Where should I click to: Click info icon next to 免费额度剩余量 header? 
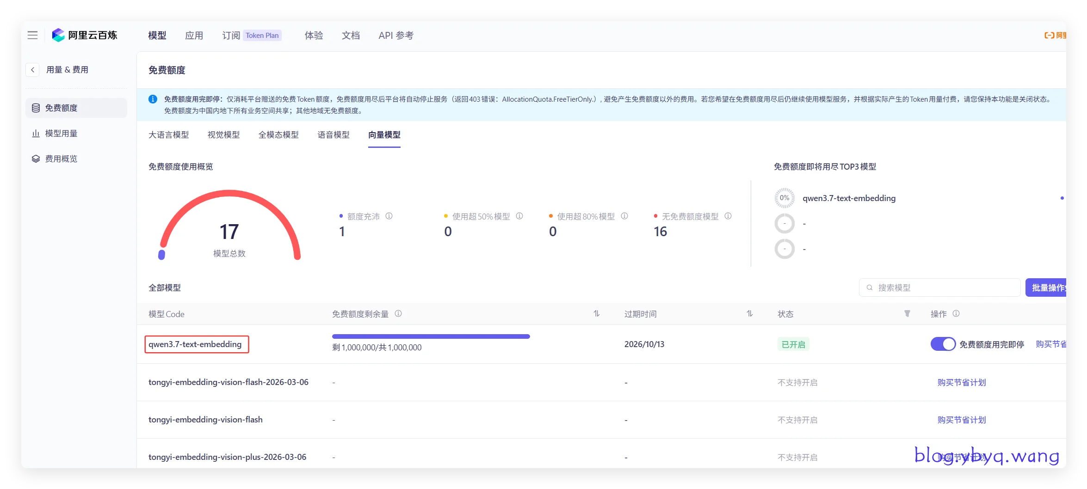point(398,313)
